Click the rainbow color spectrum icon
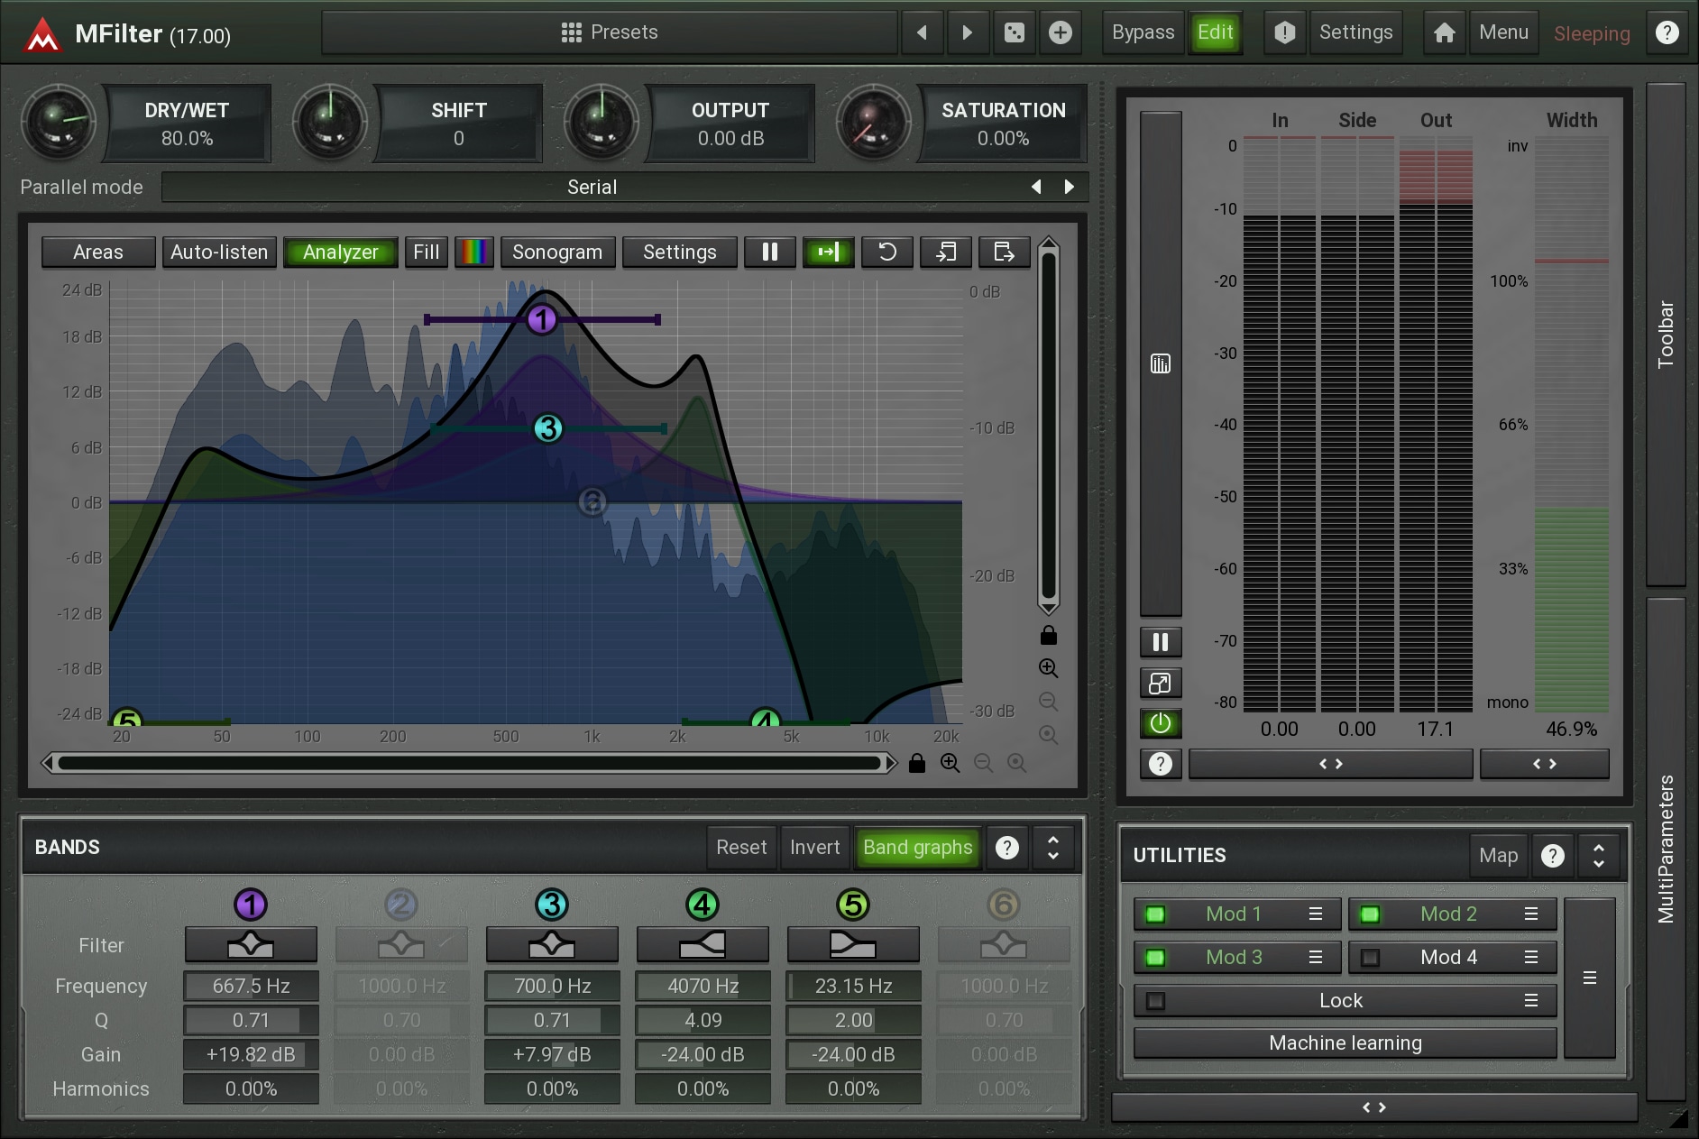This screenshot has width=1699, height=1139. point(474,253)
